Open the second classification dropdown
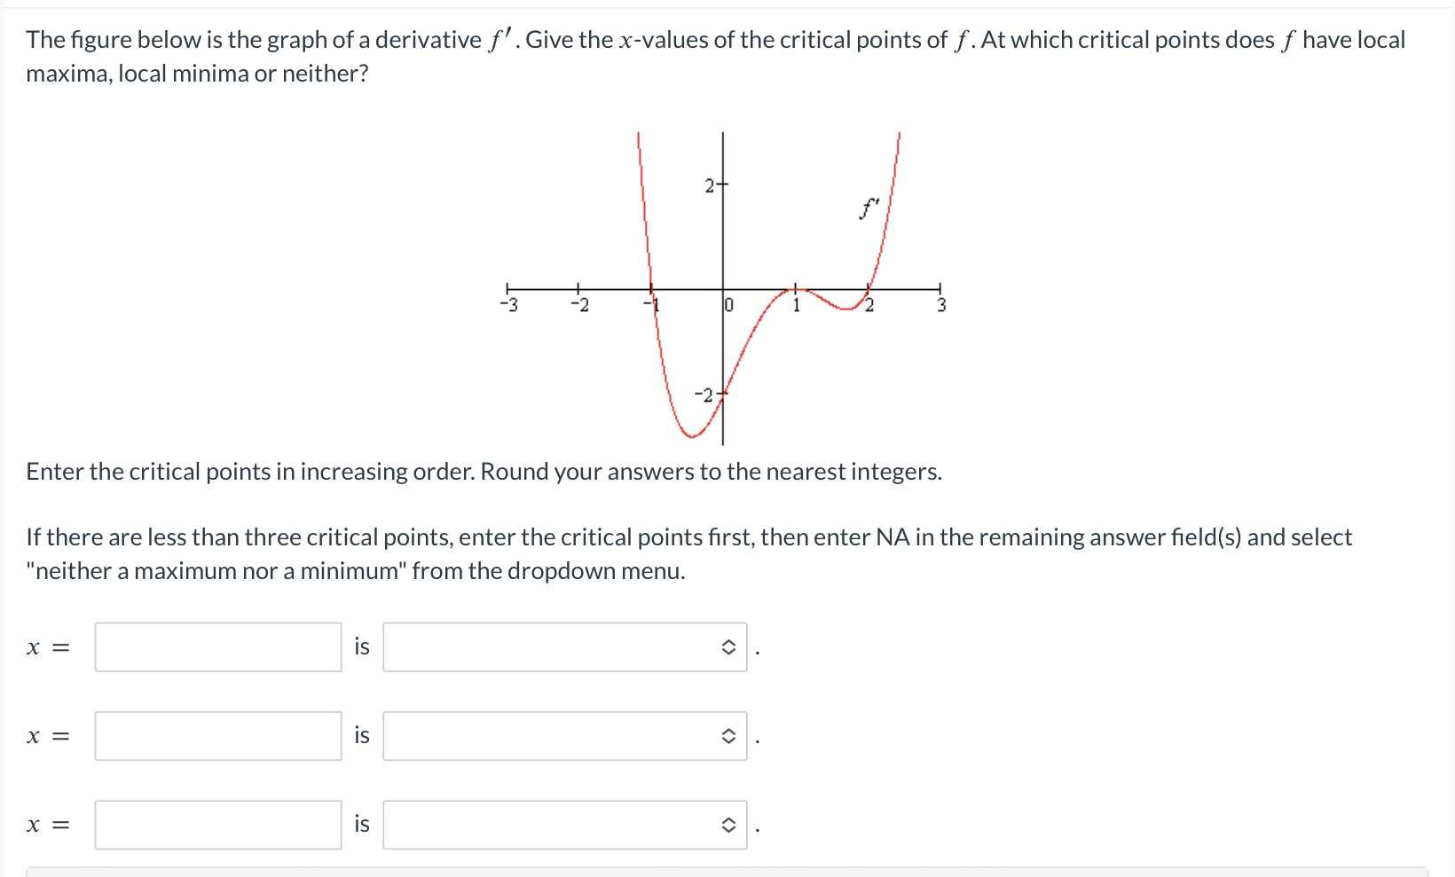Image resolution: width=1455 pixels, height=877 pixels. tap(564, 736)
